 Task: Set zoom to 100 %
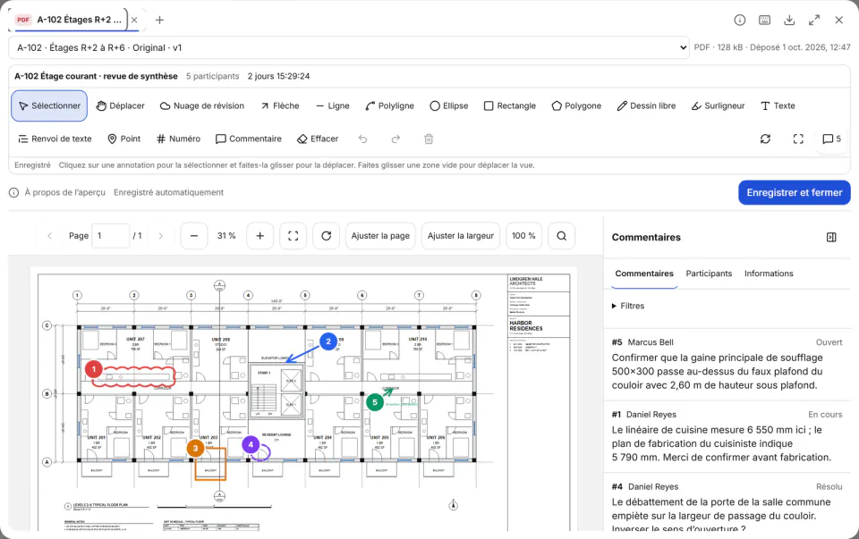(x=523, y=236)
